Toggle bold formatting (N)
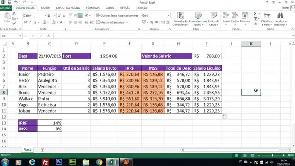 click(26, 22)
